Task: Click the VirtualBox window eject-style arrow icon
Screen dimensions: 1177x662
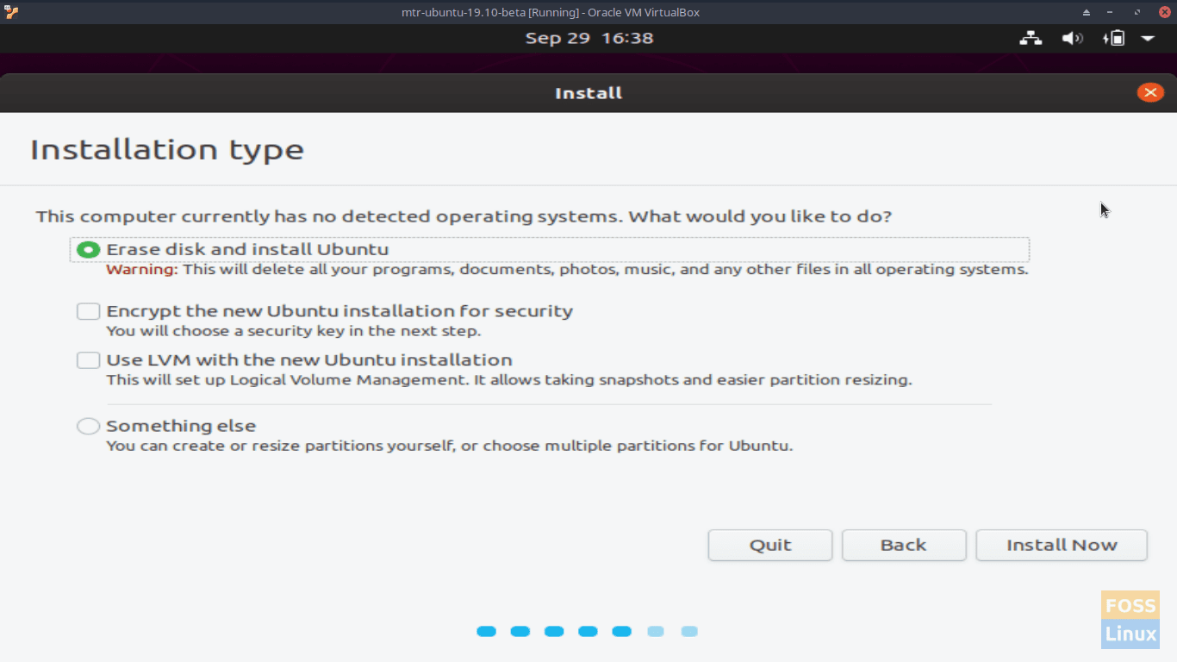Action: (1086, 12)
